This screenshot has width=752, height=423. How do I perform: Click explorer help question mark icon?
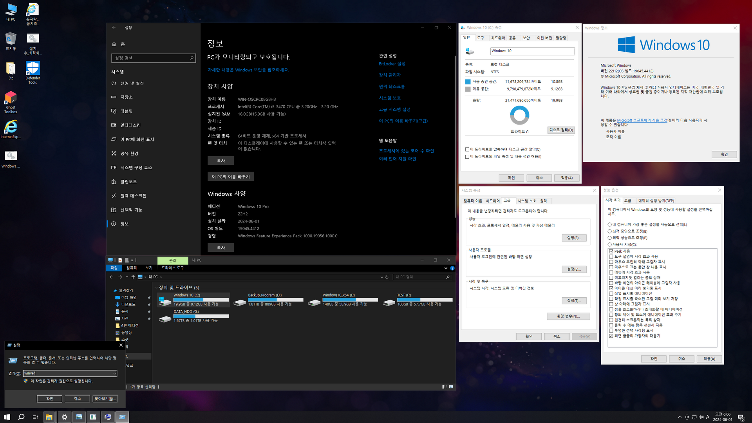pos(452,268)
